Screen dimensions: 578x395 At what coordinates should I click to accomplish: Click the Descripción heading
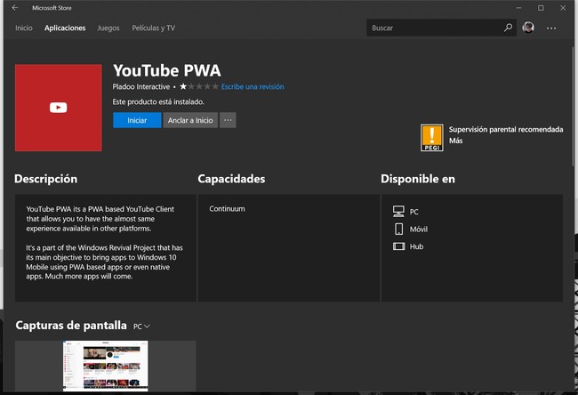coord(45,179)
